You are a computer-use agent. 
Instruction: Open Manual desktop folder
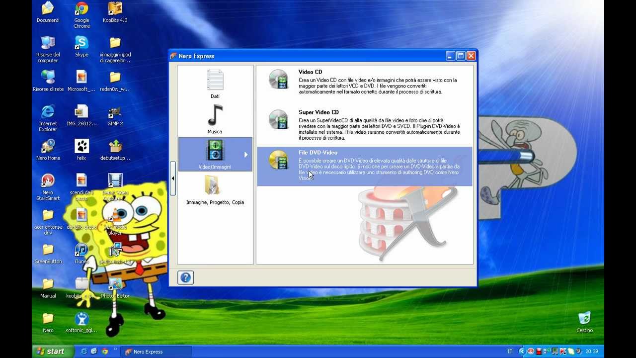48,287
